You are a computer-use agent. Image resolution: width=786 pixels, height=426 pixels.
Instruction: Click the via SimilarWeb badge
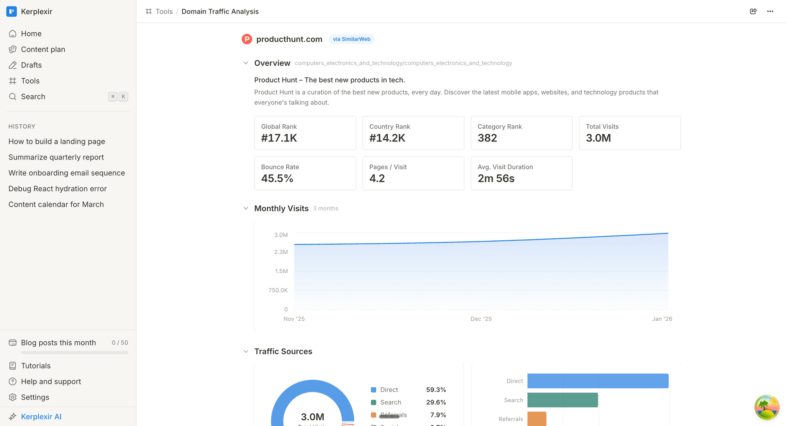(351, 39)
